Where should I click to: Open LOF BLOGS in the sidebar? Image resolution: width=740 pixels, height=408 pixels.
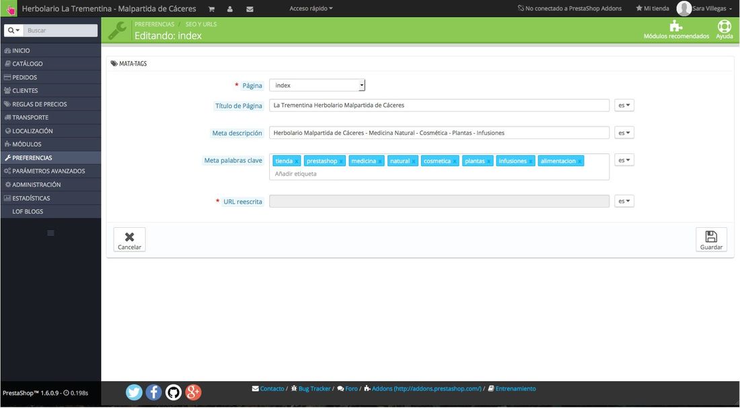pyautogui.click(x=50, y=212)
